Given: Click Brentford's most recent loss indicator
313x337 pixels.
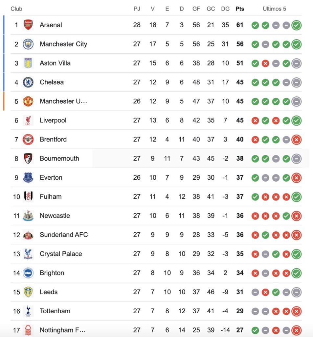Looking at the screenshot, I should pos(296,140).
